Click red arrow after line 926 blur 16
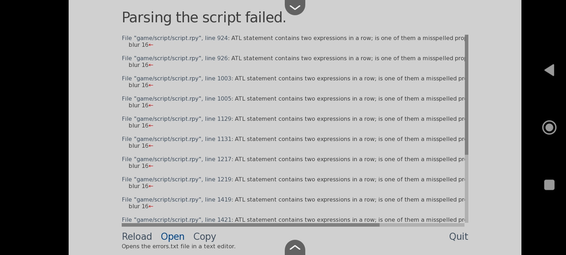The width and height of the screenshot is (566, 255). 151,65
